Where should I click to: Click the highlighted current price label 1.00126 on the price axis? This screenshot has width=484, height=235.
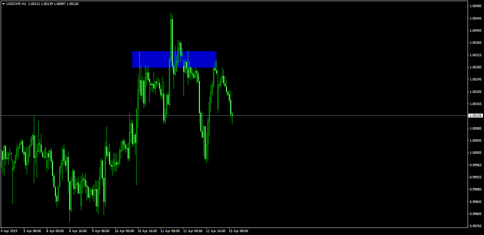click(x=475, y=115)
